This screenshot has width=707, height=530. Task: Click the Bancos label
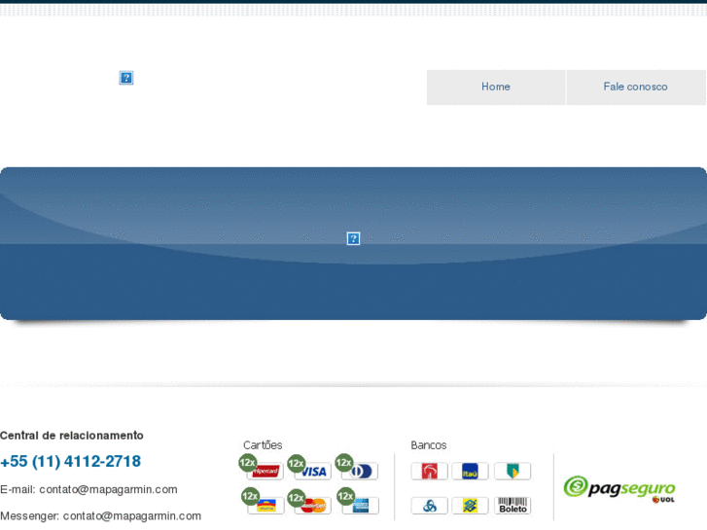pos(428,445)
